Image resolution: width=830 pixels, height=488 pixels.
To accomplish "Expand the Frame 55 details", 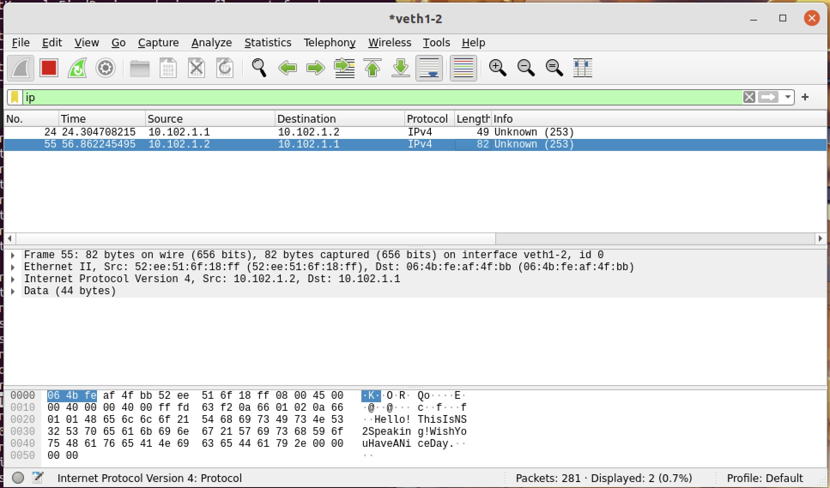I will [13, 255].
